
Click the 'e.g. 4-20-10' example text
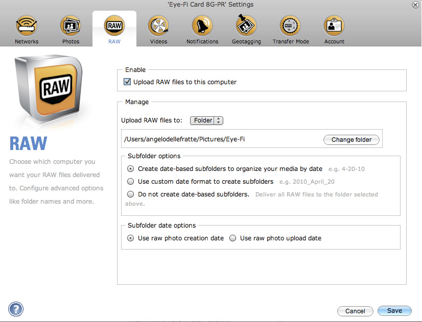click(346, 169)
